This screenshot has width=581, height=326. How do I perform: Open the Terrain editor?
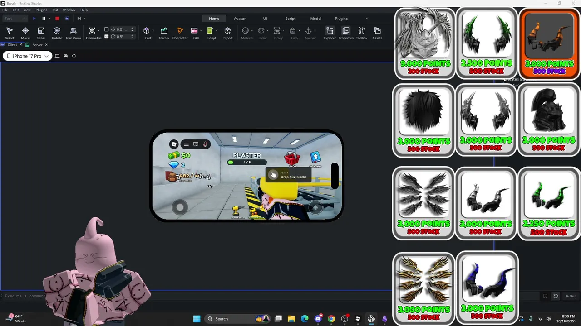pos(164,33)
